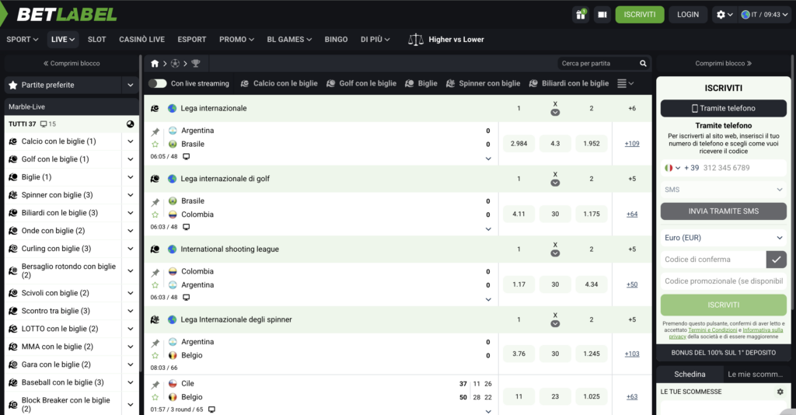Click the search magnifier icon

[x=643, y=64]
